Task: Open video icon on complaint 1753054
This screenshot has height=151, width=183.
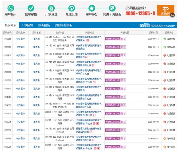Action: [x=99, y=148]
